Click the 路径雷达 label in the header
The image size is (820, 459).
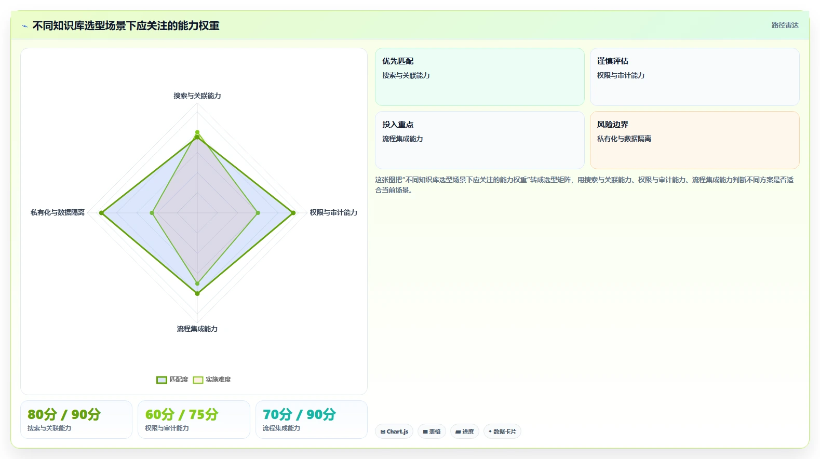785,25
